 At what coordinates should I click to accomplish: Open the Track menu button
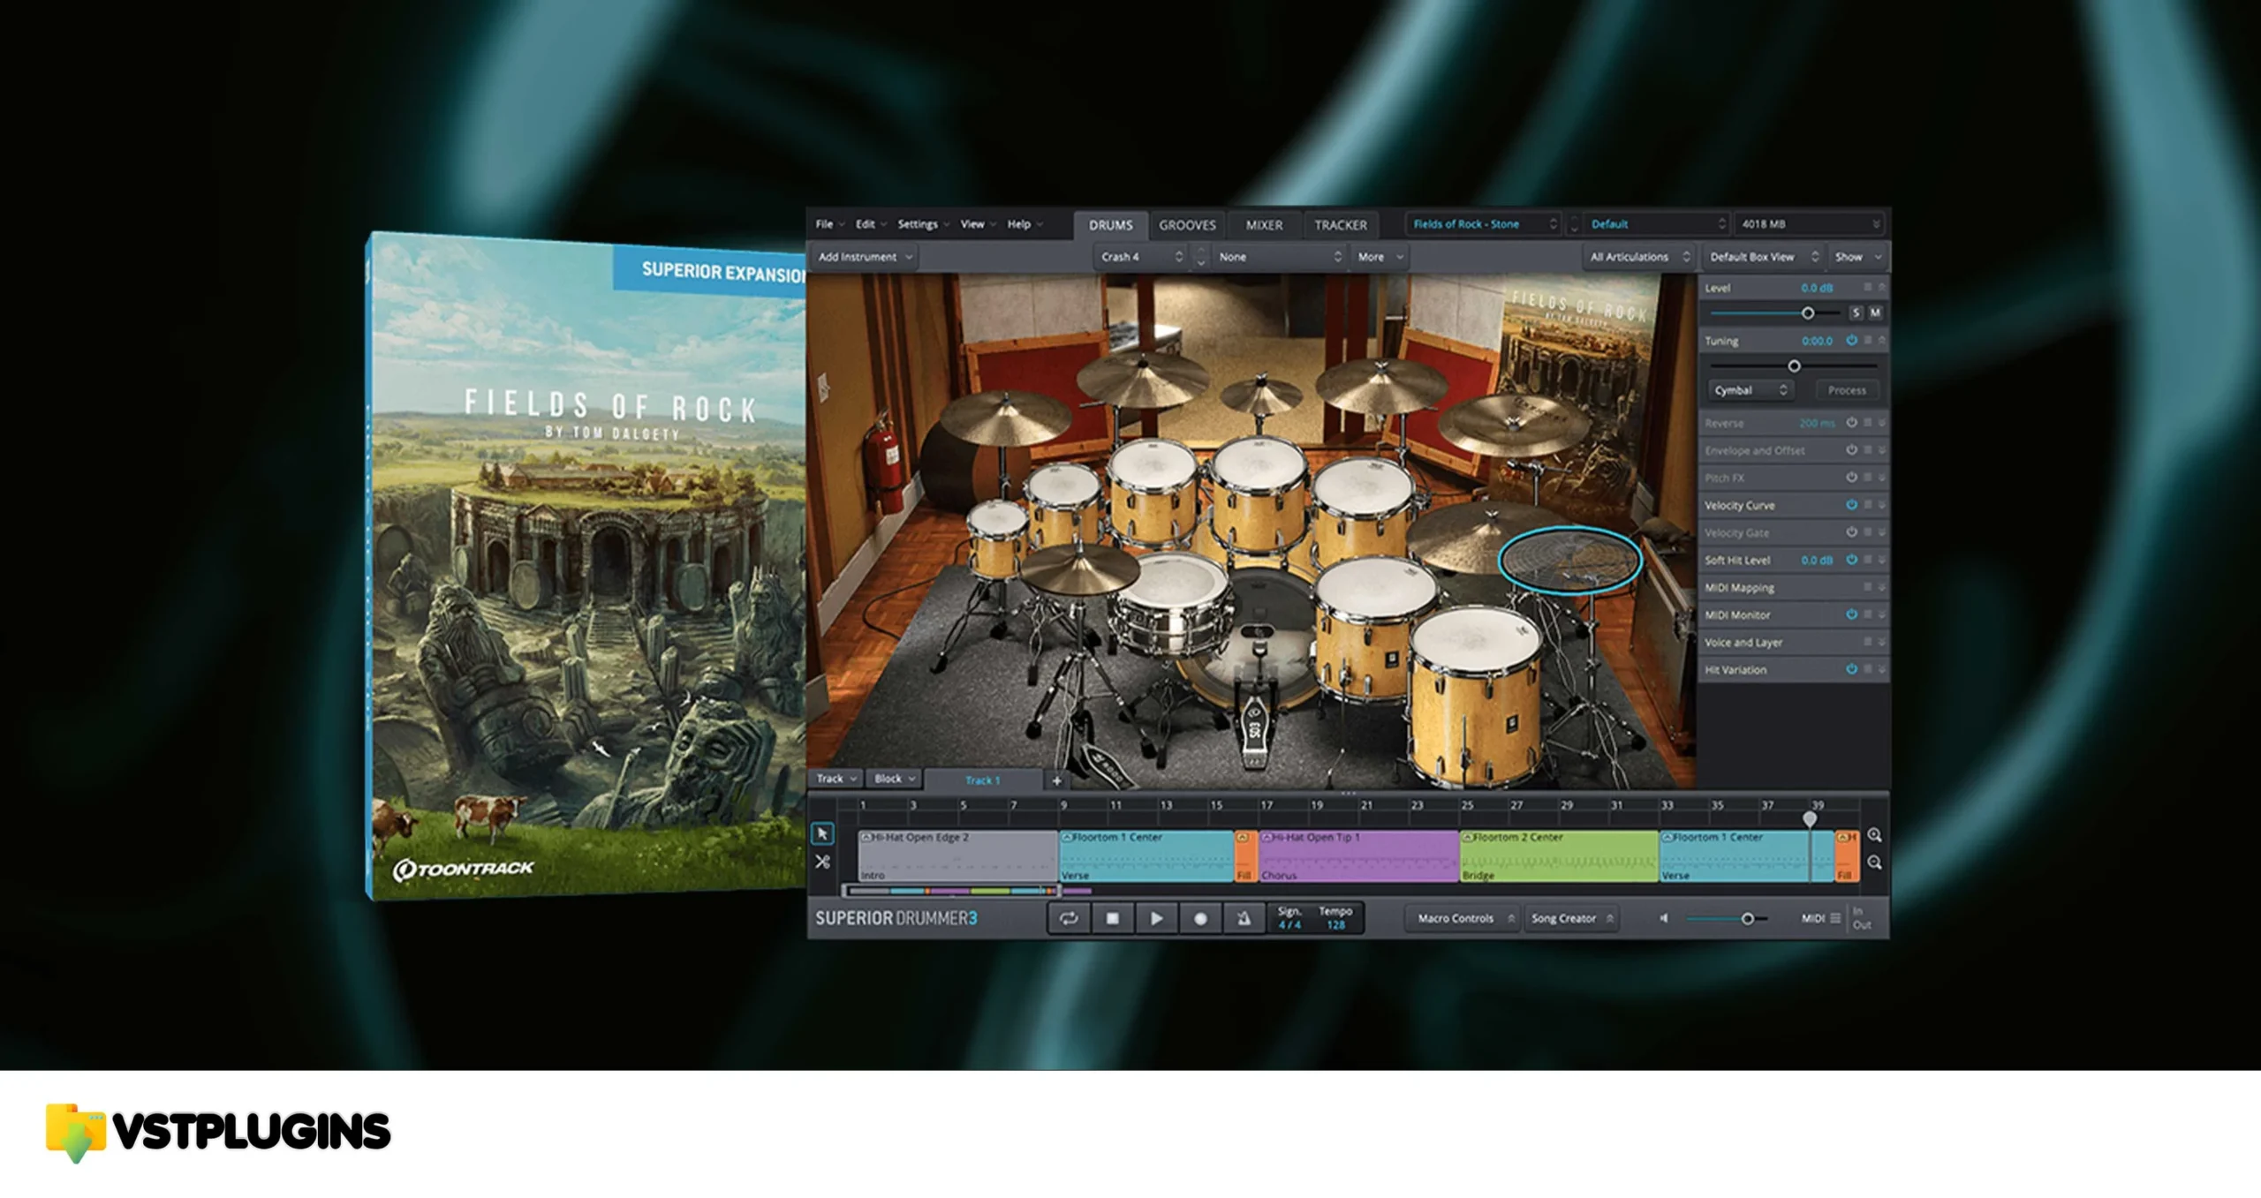tap(836, 779)
